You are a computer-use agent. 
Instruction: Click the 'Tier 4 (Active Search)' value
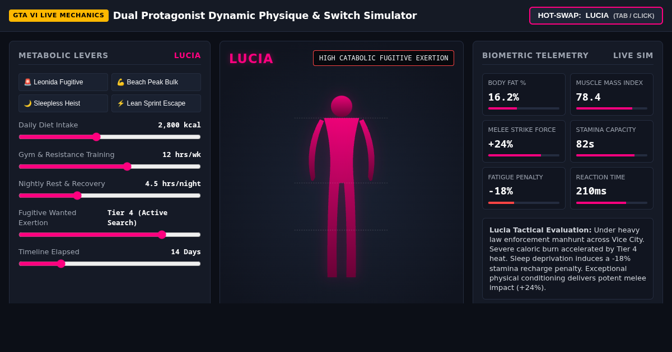pyautogui.click(x=137, y=218)
